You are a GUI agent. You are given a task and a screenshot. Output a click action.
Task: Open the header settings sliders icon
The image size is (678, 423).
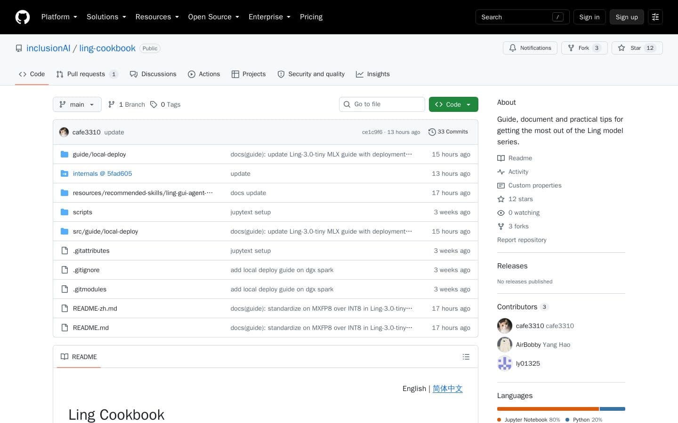coord(655,17)
